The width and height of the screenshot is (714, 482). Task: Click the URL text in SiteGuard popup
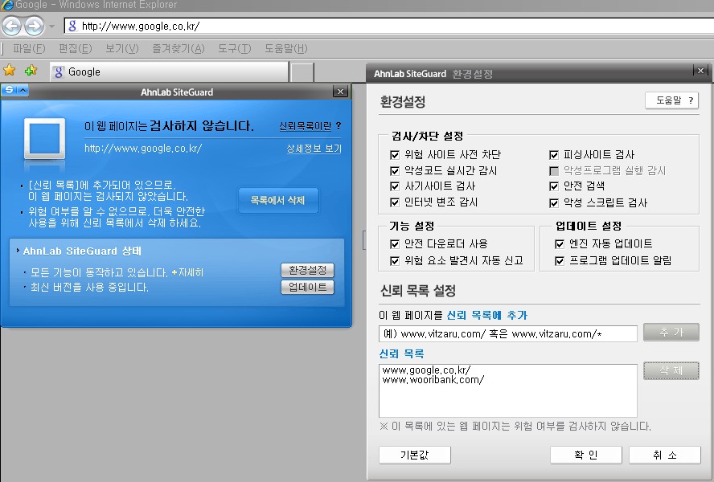pyautogui.click(x=143, y=149)
